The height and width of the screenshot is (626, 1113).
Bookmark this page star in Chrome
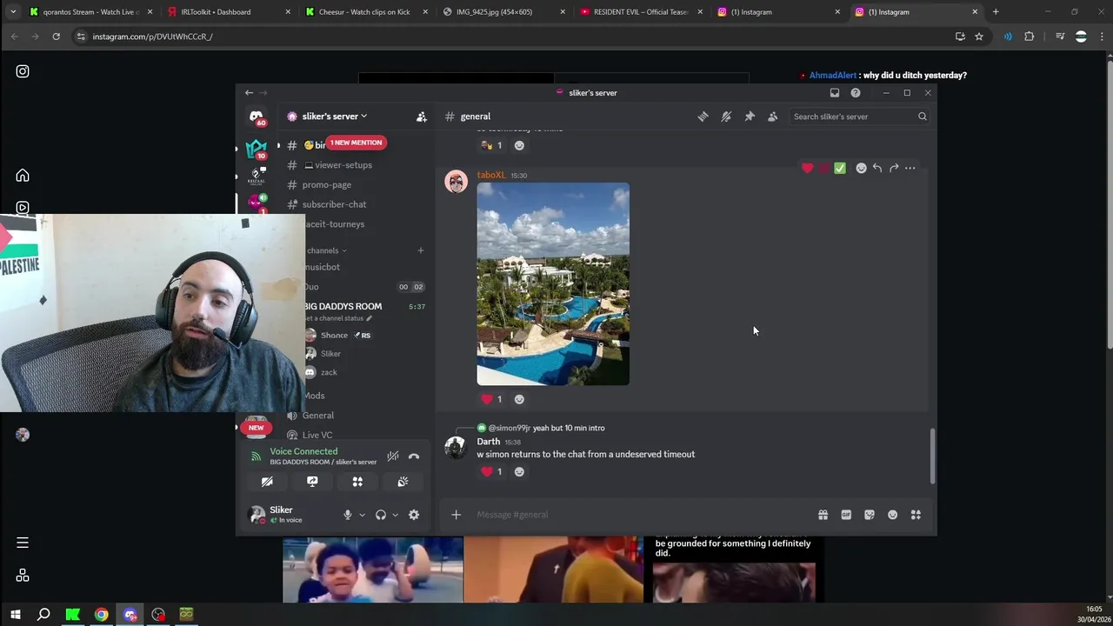979,37
